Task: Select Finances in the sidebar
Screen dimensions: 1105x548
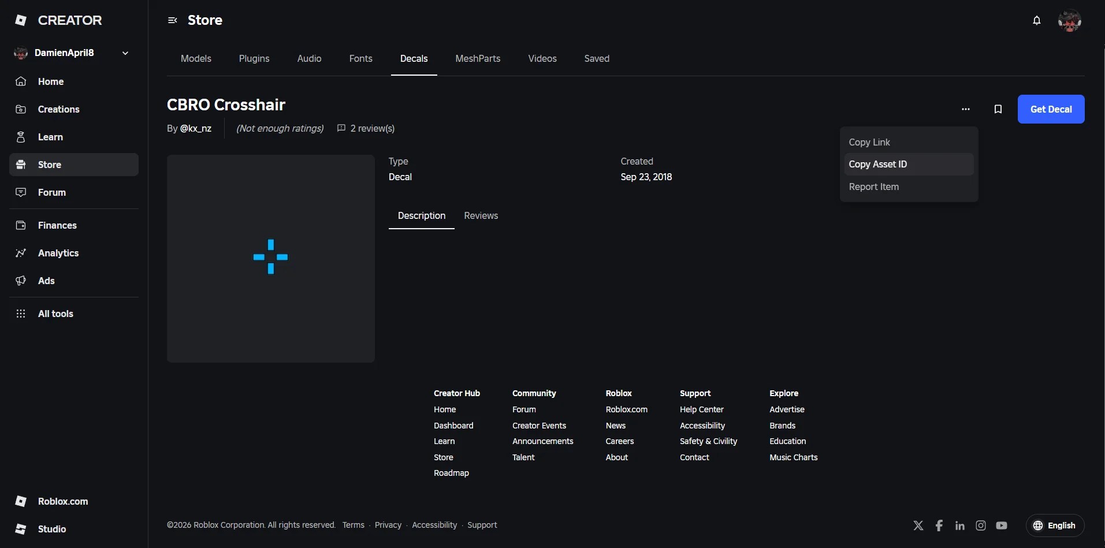Action: click(57, 225)
